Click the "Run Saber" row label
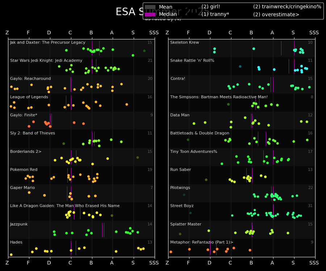Screen dimensions: 326x271 pyautogui.click(x=181, y=169)
